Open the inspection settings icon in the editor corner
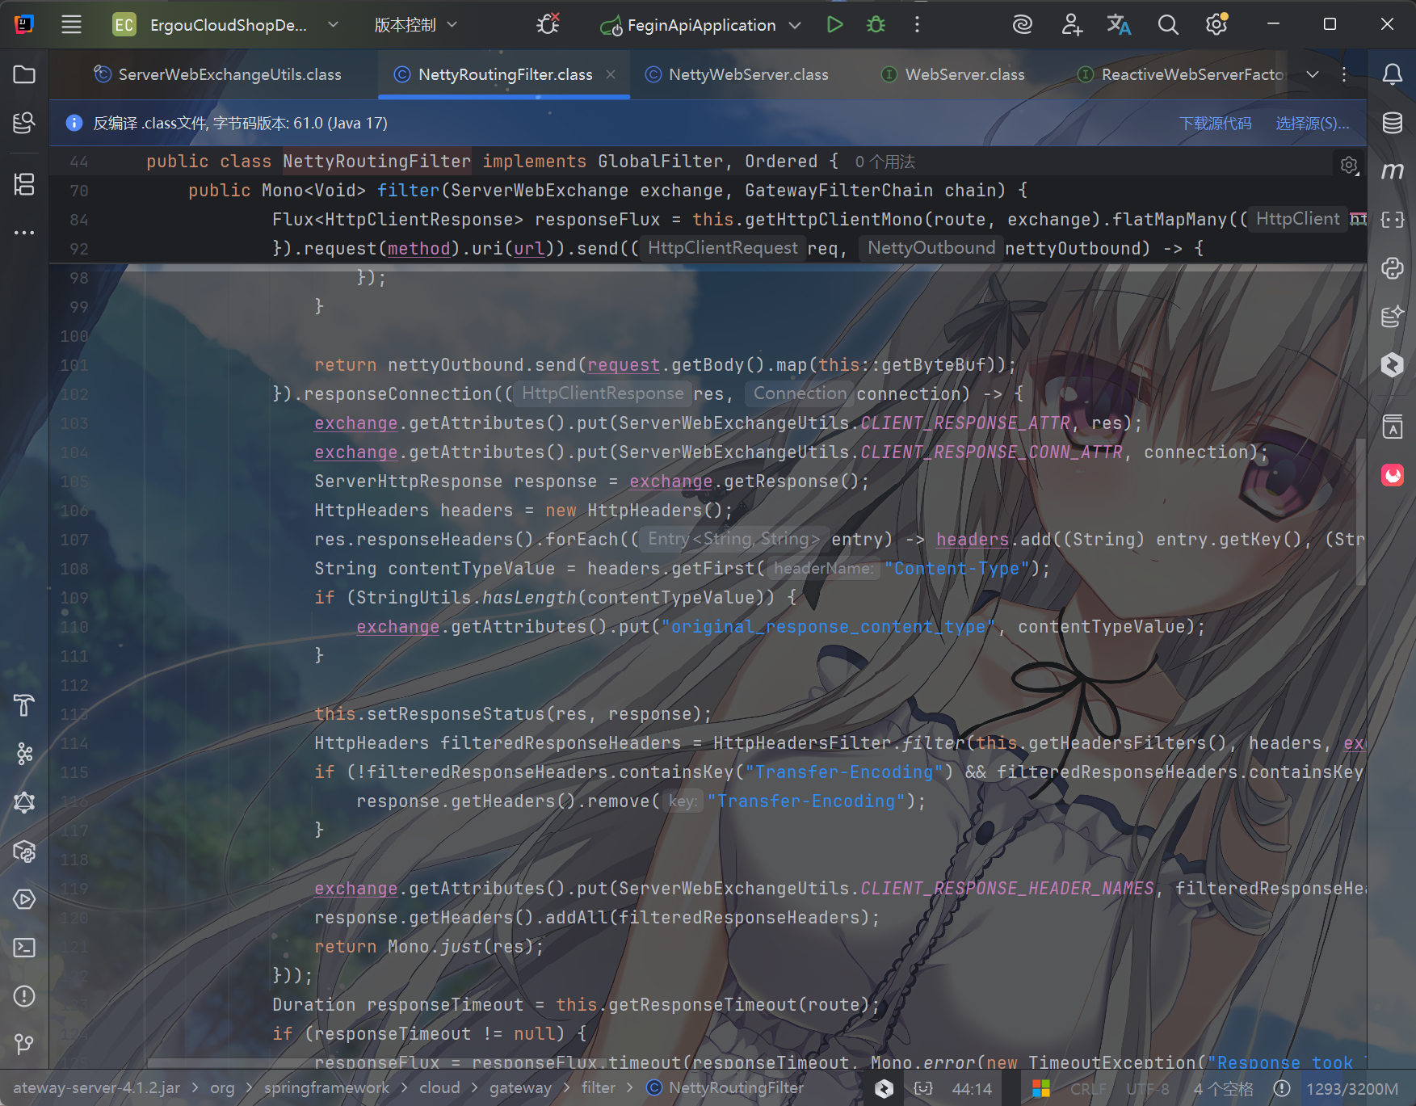1416x1106 pixels. 1349,166
